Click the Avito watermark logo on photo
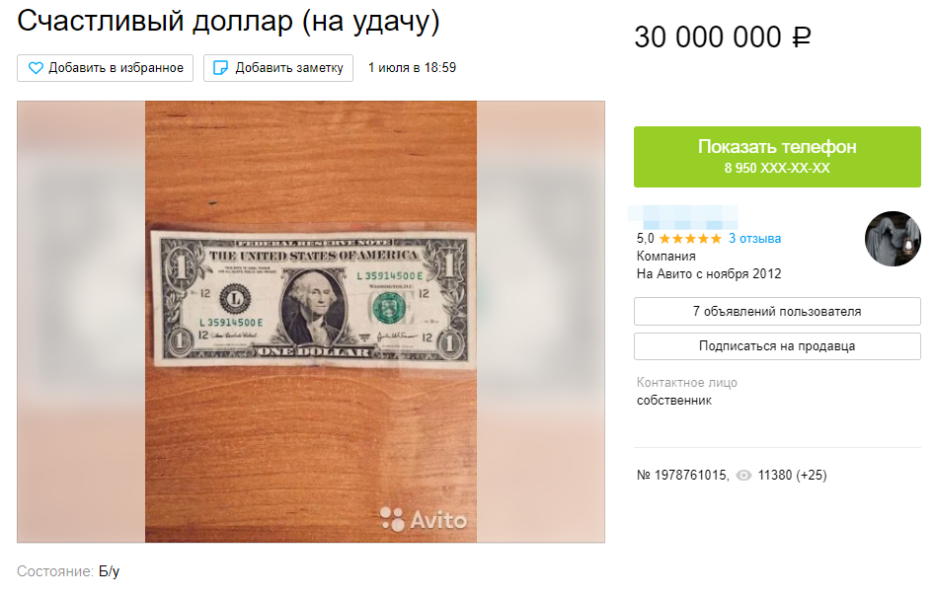Screen dimensions: 935x598 coord(424,519)
